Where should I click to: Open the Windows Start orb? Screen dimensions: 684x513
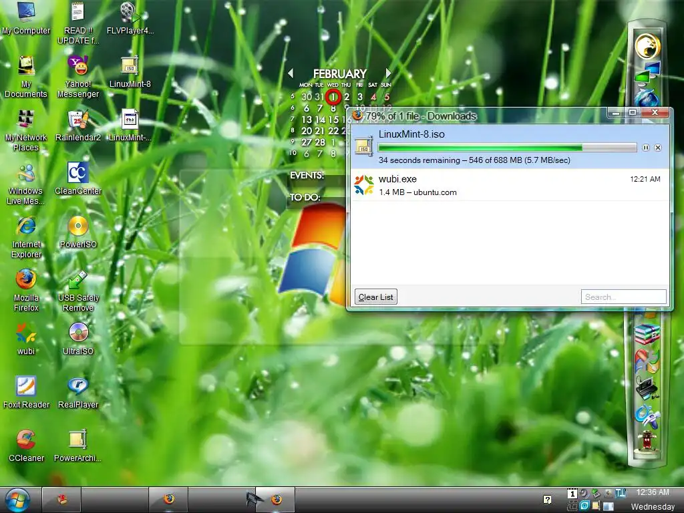point(18,500)
